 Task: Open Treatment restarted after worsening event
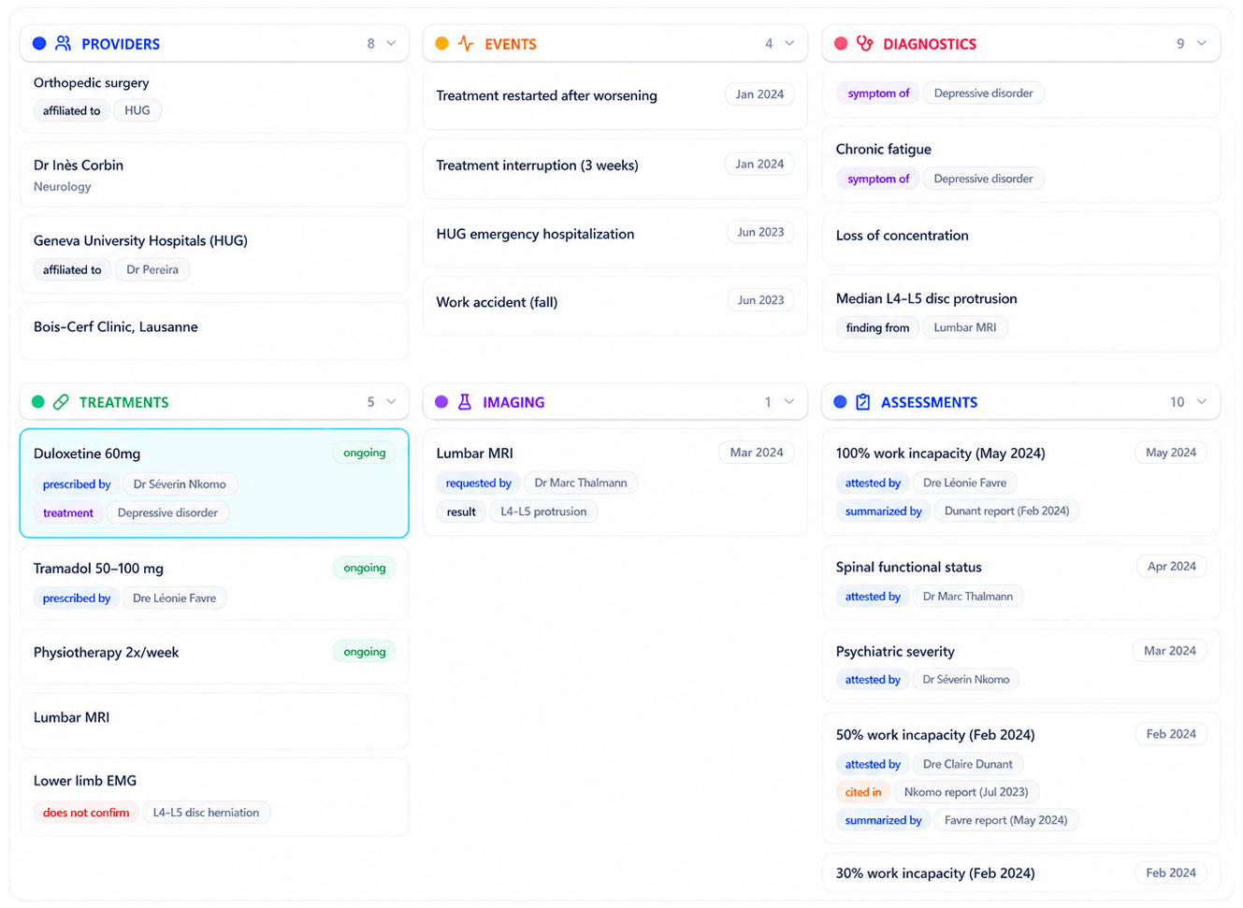[614, 99]
